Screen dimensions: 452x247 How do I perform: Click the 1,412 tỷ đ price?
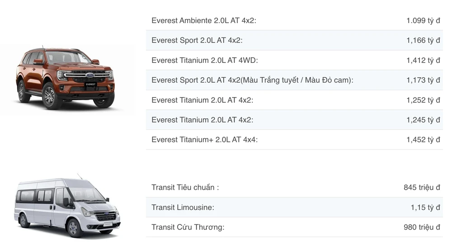[423, 60]
